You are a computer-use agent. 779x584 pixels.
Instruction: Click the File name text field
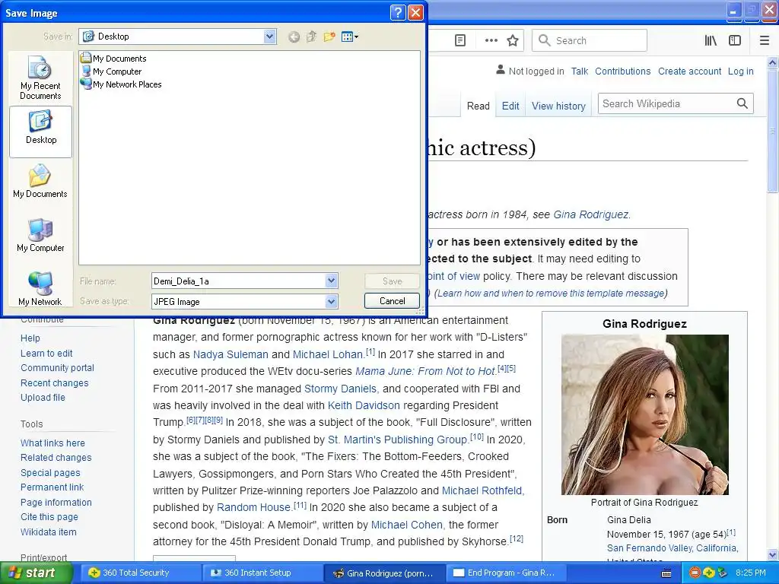tap(238, 281)
